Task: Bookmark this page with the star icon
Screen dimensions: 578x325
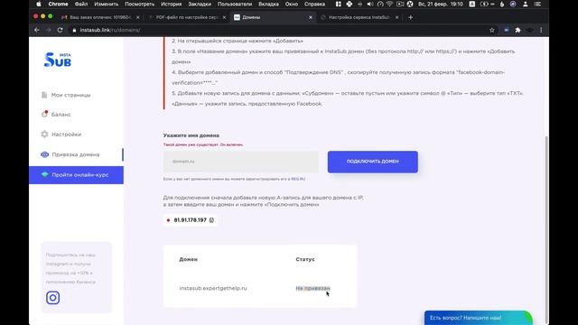Action: (491, 30)
